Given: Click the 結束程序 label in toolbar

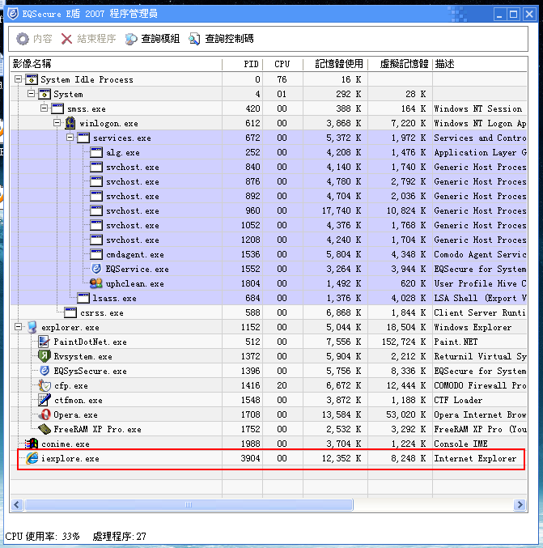Looking at the screenshot, I should pos(96,39).
